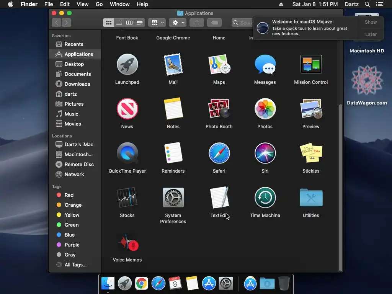Image resolution: width=392 pixels, height=294 pixels.
Task: Open Calendar from the Dock
Action: click(x=175, y=284)
